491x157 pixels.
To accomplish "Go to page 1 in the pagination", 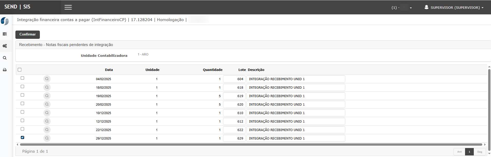I will click(x=469, y=152).
